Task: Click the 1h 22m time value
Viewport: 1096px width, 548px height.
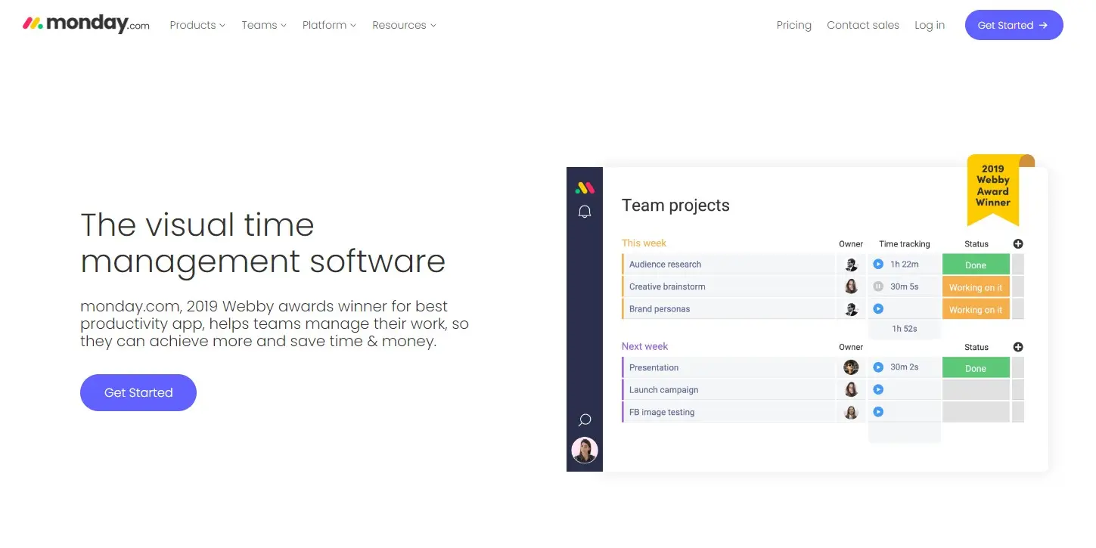Action: tap(905, 265)
